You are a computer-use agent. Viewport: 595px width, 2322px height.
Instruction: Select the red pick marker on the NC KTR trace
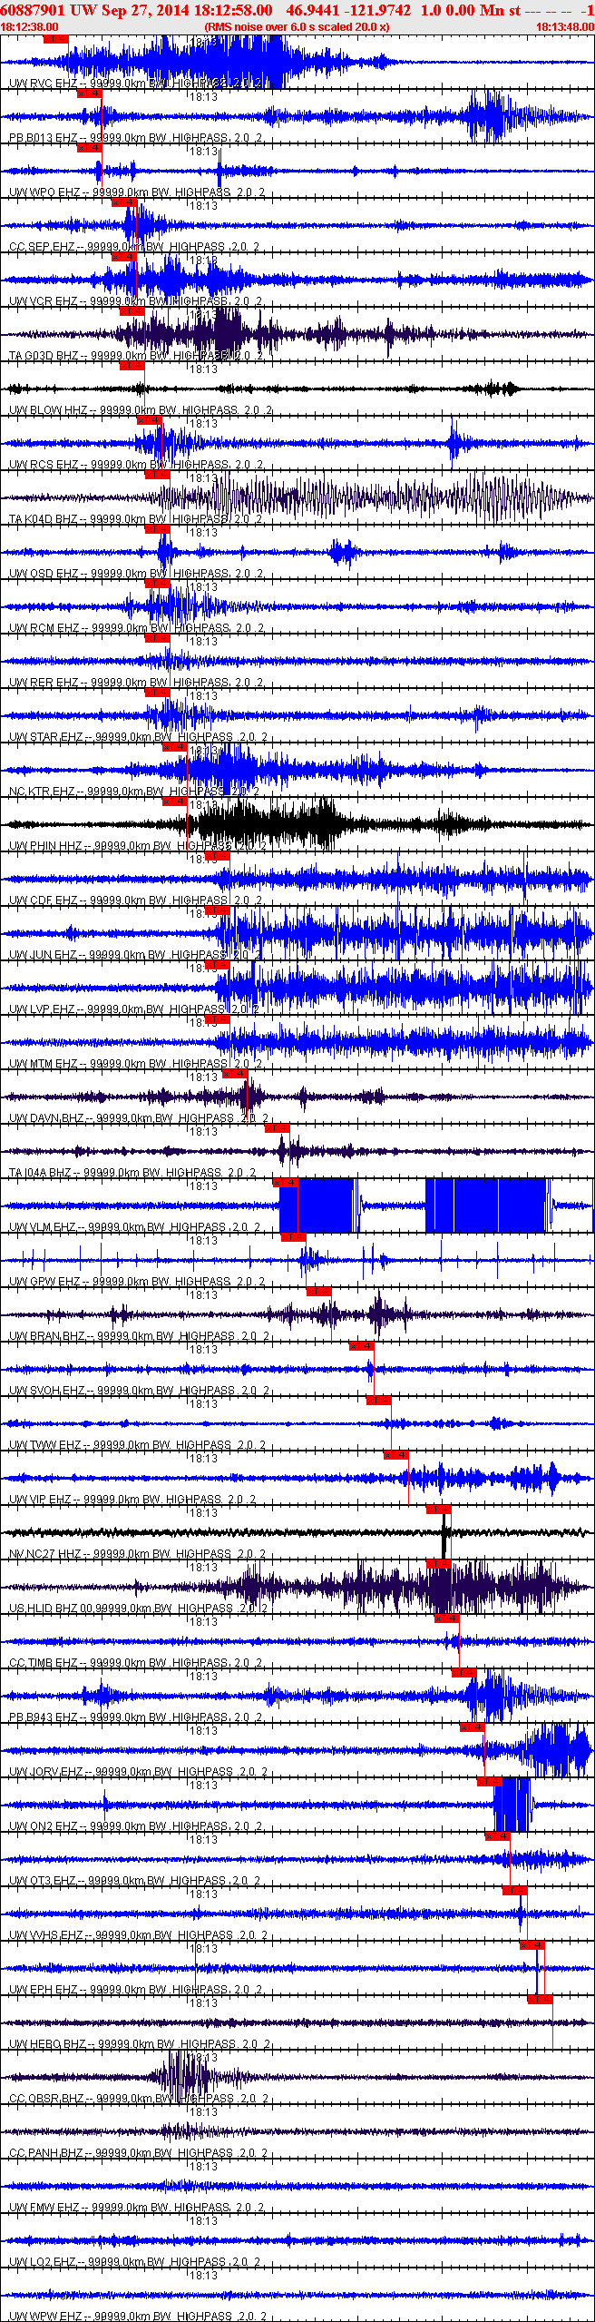pyautogui.click(x=175, y=747)
